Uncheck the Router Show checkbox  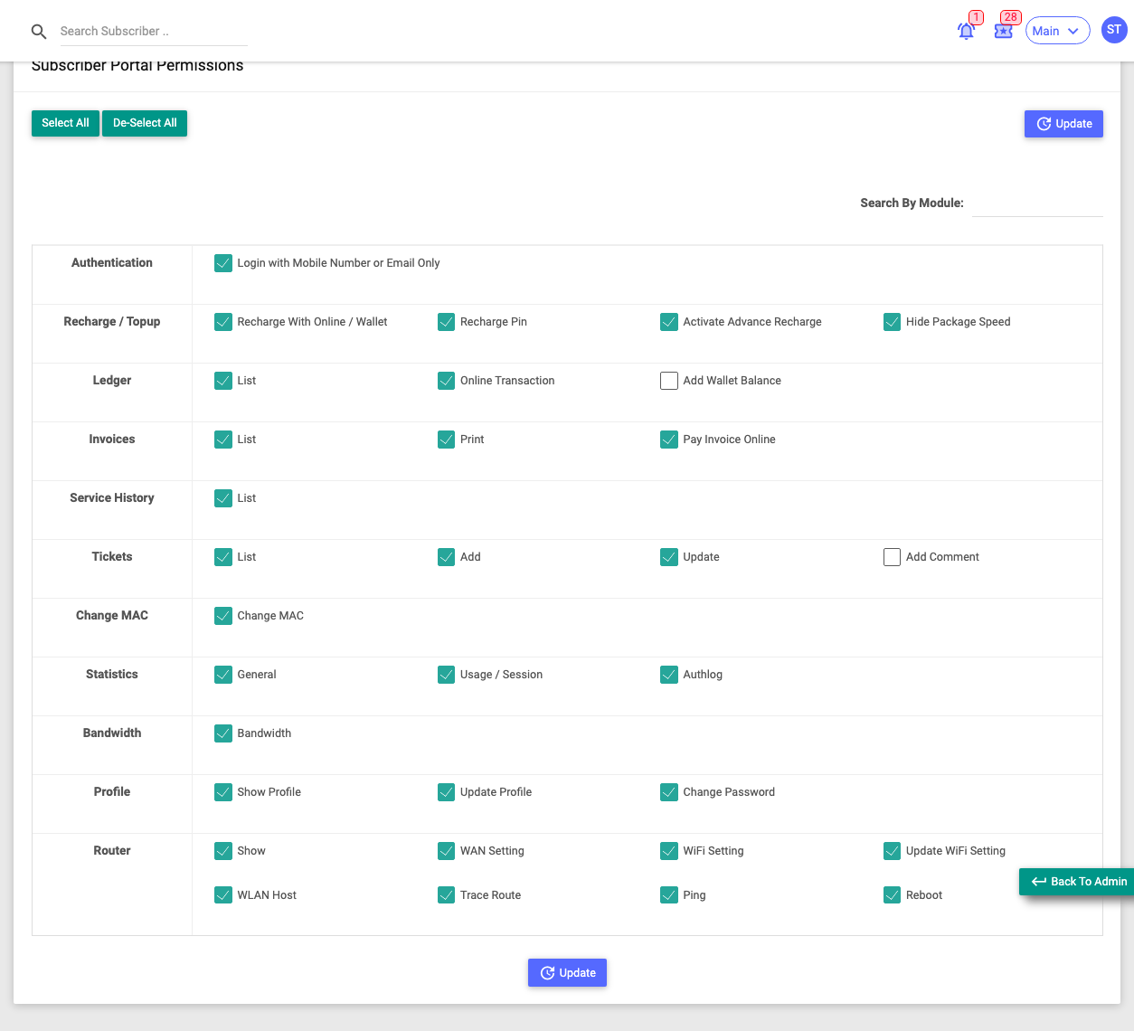tap(223, 851)
